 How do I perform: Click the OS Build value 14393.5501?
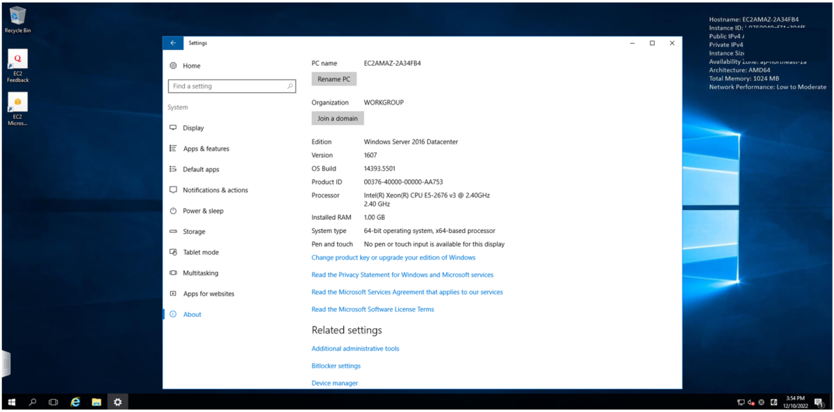[x=379, y=169]
